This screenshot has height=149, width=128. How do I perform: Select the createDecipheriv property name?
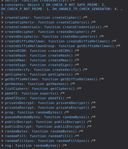pyautogui.click(x=21, y=36)
